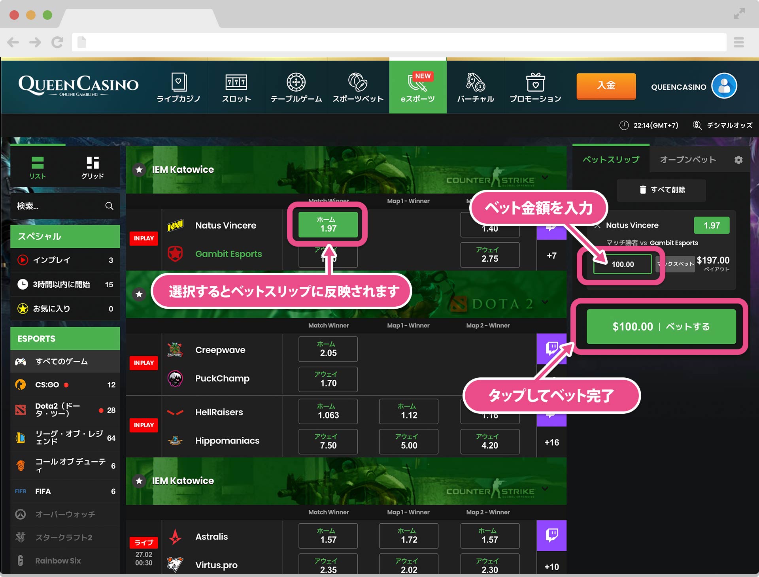Open Twitch stream for Astralis match
The height and width of the screenshot is (577, 759).
click(551, 536)
